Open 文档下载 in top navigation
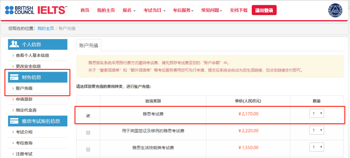350x158 pixels. 239,10
